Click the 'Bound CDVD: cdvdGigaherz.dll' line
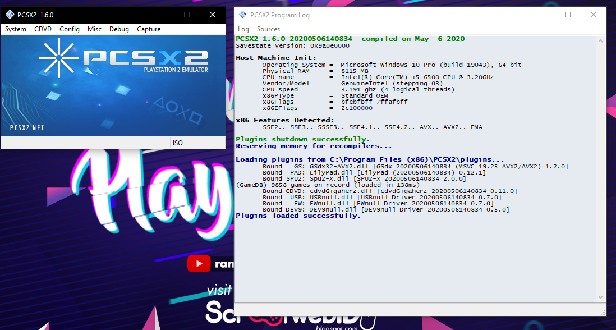 tap(390, 191)
